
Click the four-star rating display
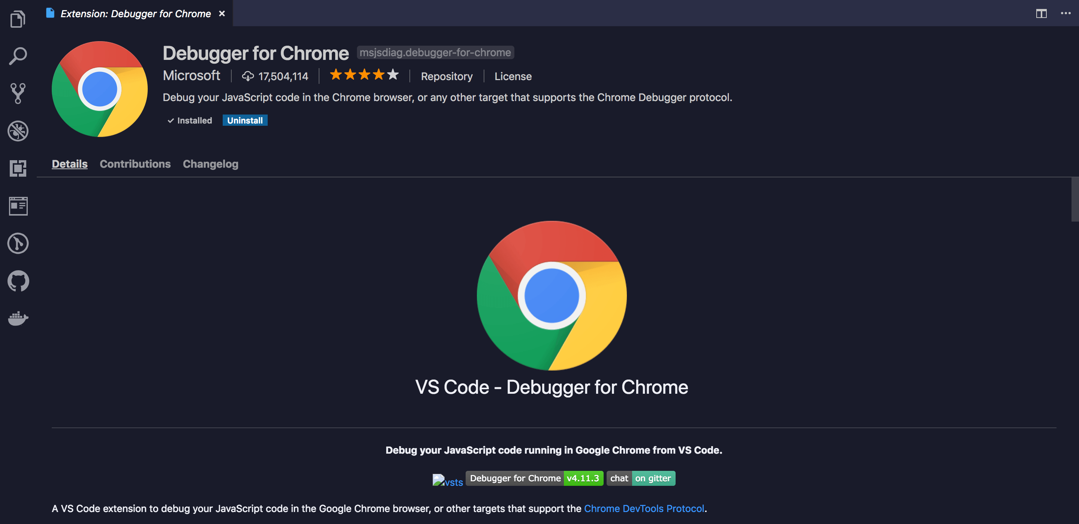tap(363, 75)
